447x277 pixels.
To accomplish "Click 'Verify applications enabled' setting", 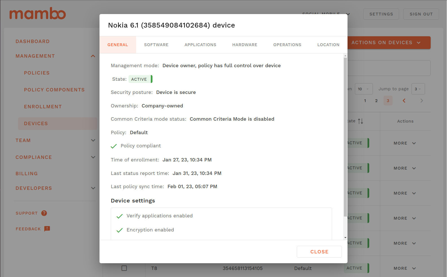I will point(160,216).
